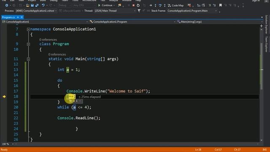This screenshot has width=270, height=152.
Task: Click the Step Out icon
Action: pos(165,5)
